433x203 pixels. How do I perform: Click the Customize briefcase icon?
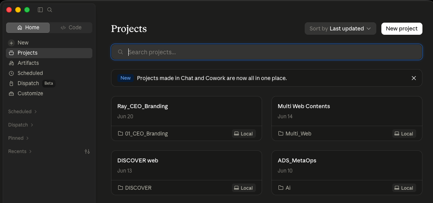click(11, 94)
